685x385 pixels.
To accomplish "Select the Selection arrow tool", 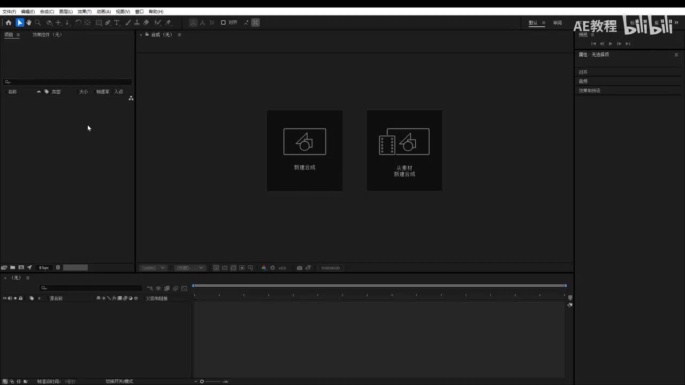I will click(x=20, y=22).
